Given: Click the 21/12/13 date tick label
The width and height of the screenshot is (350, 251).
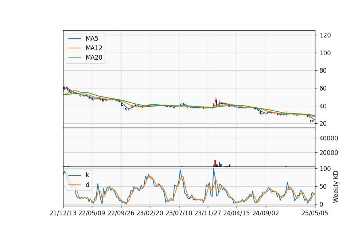Looking at the screenshot, I should point(63,213).
